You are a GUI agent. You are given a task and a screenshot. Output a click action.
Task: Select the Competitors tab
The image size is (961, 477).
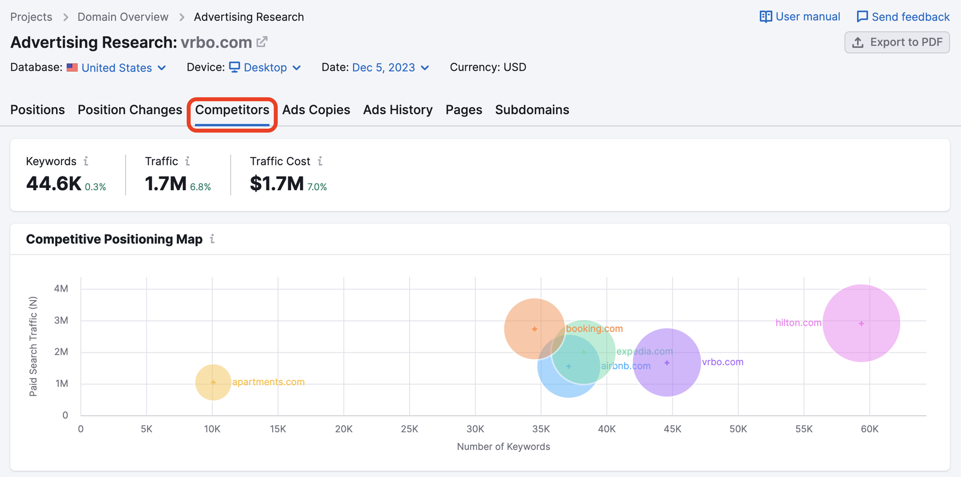click(x=232, y=110)
